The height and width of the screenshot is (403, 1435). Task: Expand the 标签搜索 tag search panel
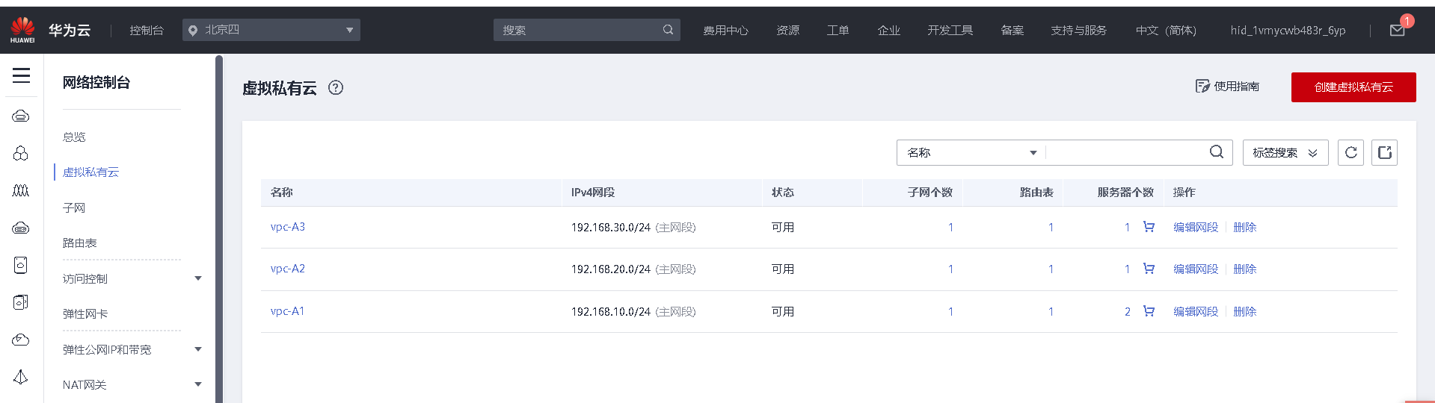(x=1285, y=153)
